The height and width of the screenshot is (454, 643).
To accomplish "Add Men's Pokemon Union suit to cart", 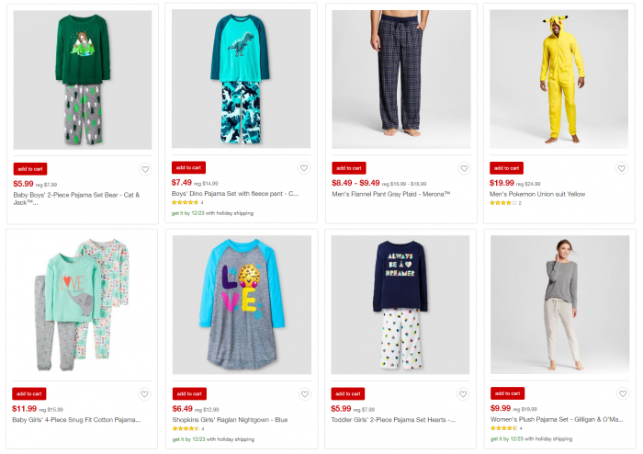I will pyautogui.click(x=507, y=168).
